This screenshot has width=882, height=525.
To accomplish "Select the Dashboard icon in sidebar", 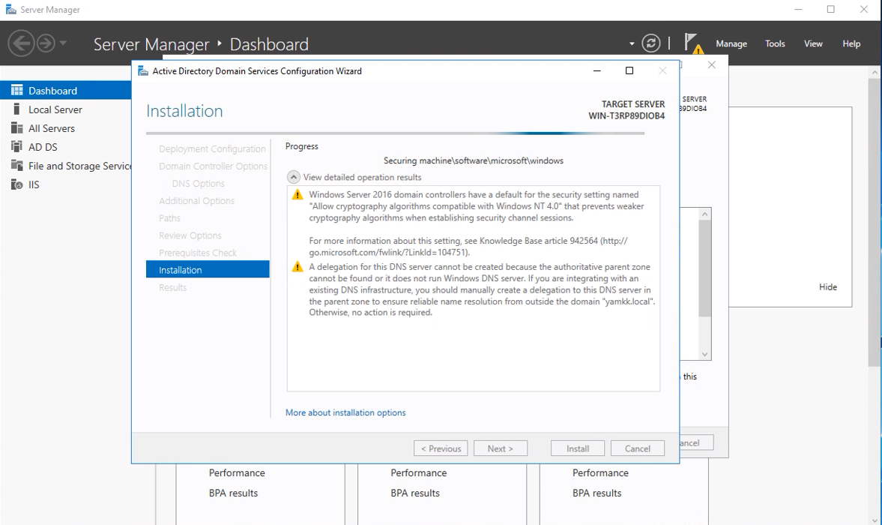I will 16,90.
